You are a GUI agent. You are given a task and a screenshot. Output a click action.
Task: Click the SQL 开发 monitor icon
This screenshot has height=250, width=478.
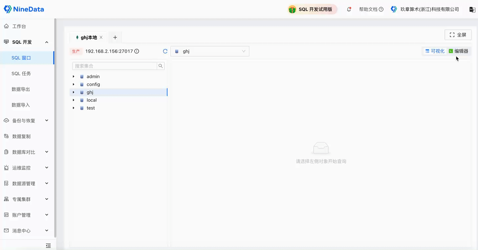(6, 42)
